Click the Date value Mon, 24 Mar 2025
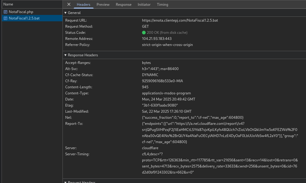The height and width of the screenshot is (183, 306). pyautogui.click(x=169, y=99)
